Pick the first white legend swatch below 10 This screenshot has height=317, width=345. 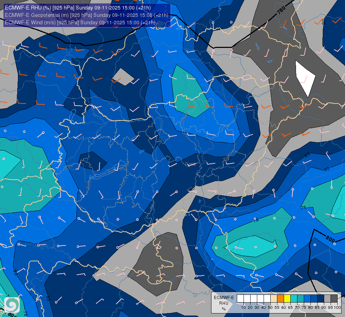point(240,299)
